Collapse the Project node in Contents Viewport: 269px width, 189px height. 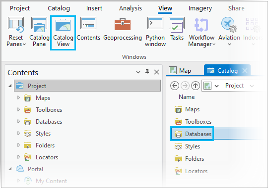click(x=10, y=86)
